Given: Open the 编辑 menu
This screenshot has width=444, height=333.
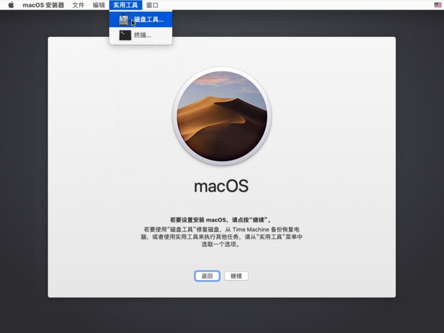Looking at the screenshot, I should pyautogui.click(x=99, y=5).
